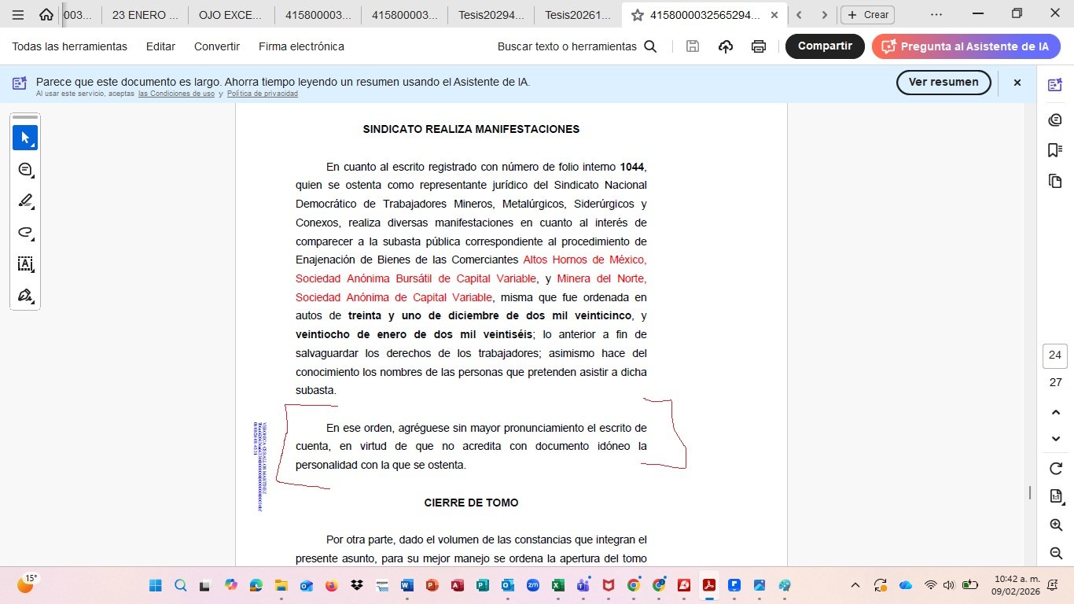
Task: Switch to the "23 ENERO" tab
Action: (145, 14)
